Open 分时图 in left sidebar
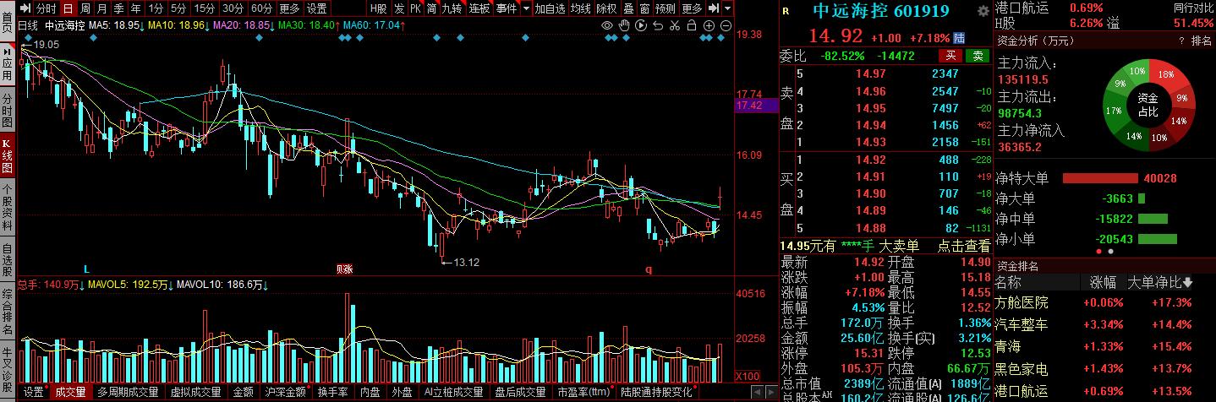 pos(7,110)
